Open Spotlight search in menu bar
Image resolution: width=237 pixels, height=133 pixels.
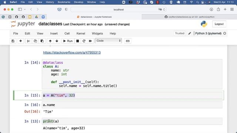pos(197,2)
